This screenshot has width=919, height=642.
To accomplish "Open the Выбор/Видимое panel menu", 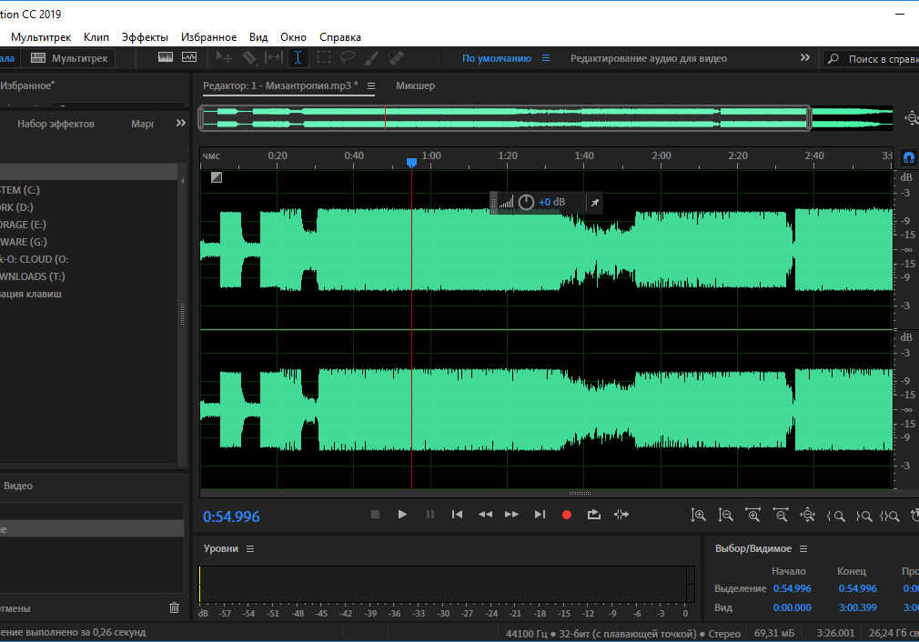I will (x=803, y=549).
